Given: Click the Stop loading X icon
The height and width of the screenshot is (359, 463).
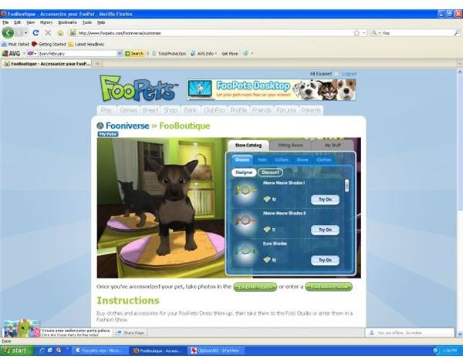Looking at the screenshot, I should click(48, 32).
